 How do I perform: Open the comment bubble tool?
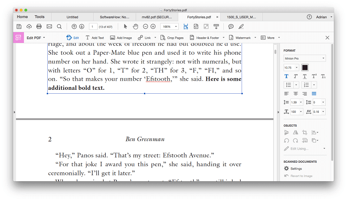point(231,26)
